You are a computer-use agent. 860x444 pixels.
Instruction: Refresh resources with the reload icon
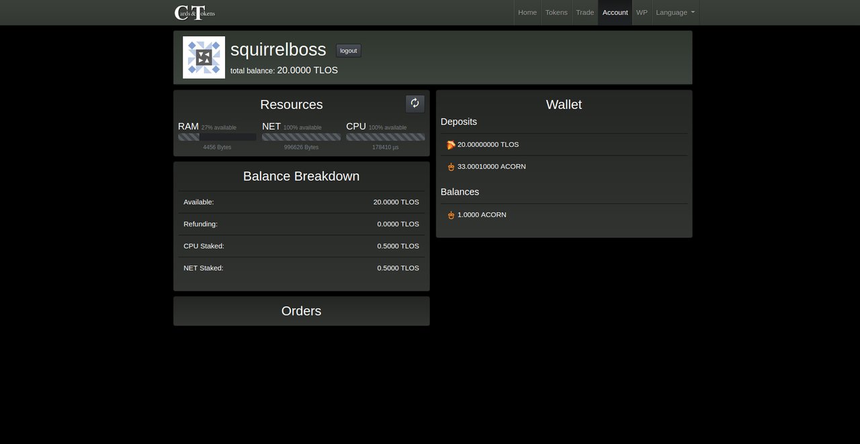pos(415,103)
